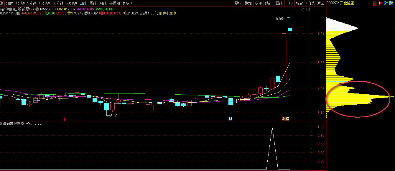This screenshot has width=395, height=171.
Task: Click the red $ dividend marker
Action: (x=65, y=119)
